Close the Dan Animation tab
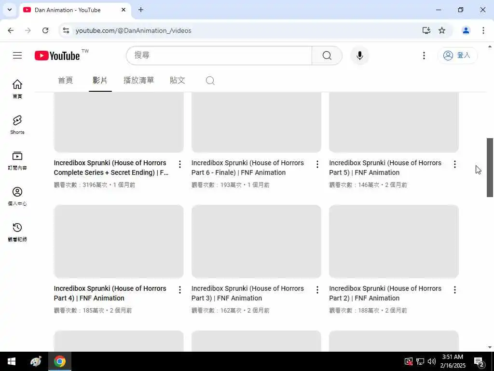 [x=123, y=10]
